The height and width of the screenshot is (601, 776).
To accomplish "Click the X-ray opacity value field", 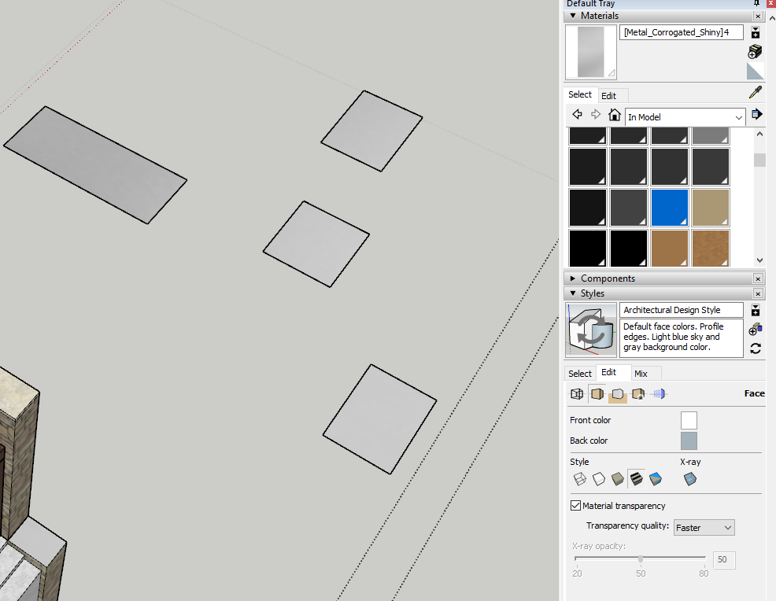I will click(723, 559).
